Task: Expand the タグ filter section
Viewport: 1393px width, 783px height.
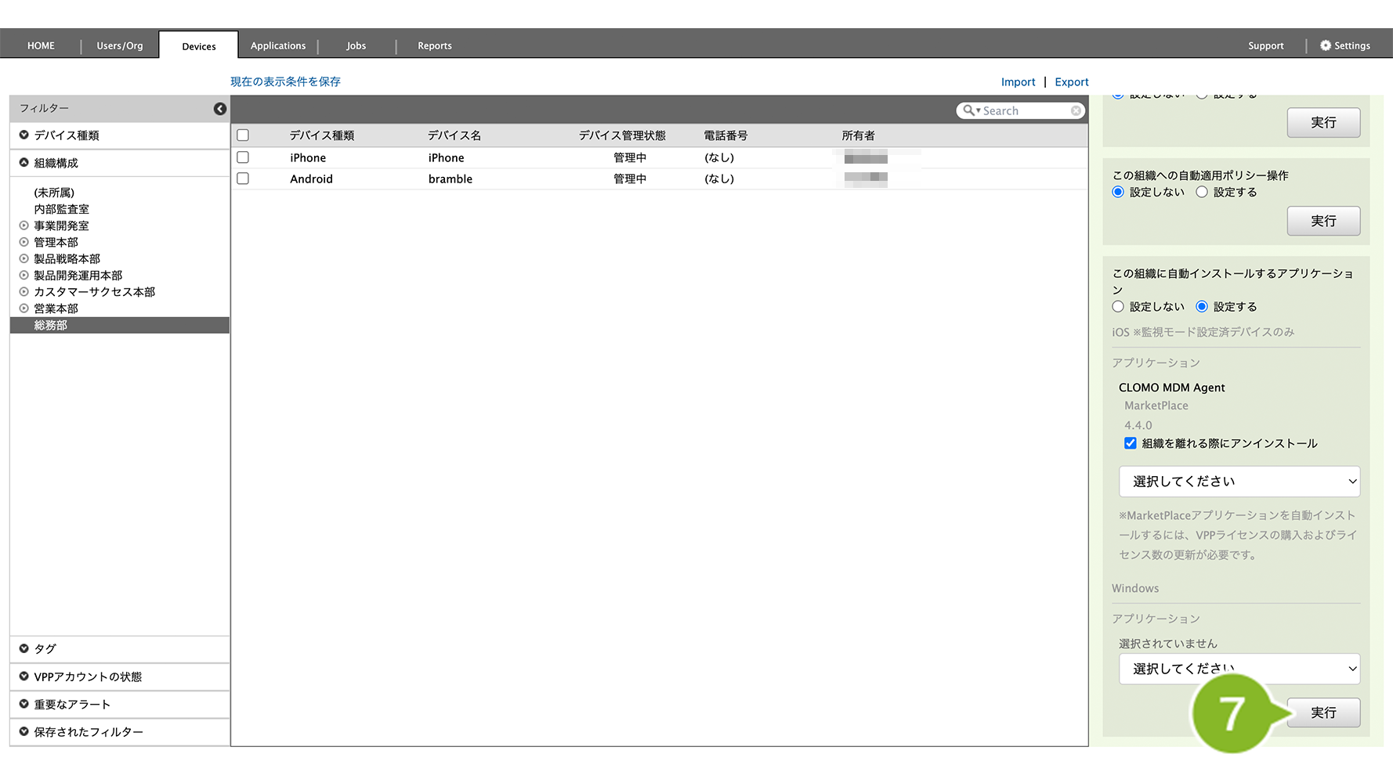Action: 24,649
